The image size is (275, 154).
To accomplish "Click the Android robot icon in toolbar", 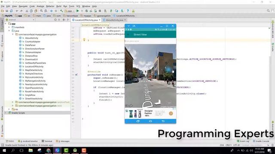I will (133, 11).
